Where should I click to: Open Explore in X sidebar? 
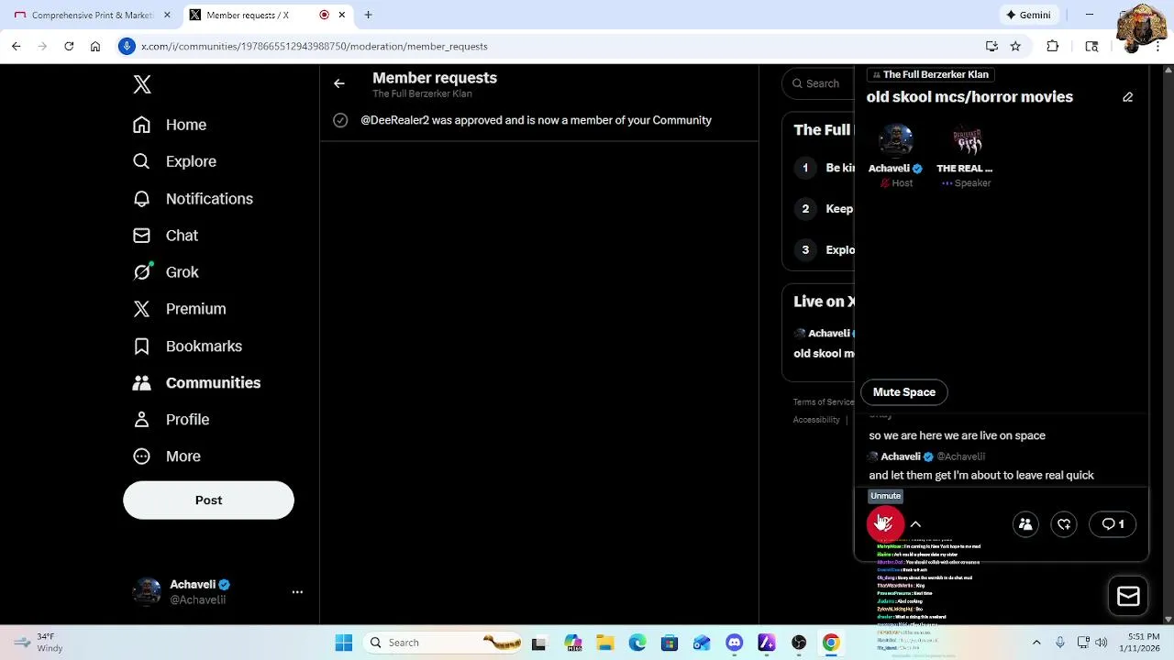(x=174, y=161)
